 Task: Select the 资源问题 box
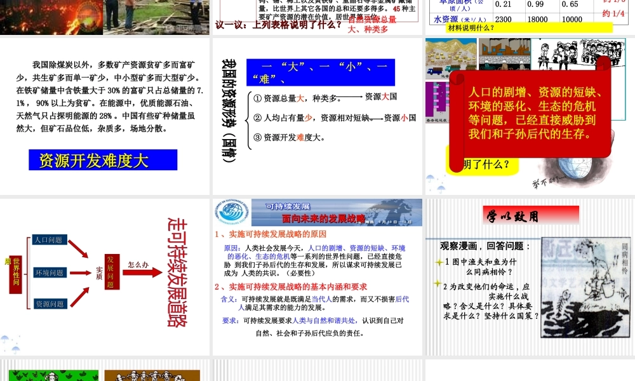click(x=50, y=304)
